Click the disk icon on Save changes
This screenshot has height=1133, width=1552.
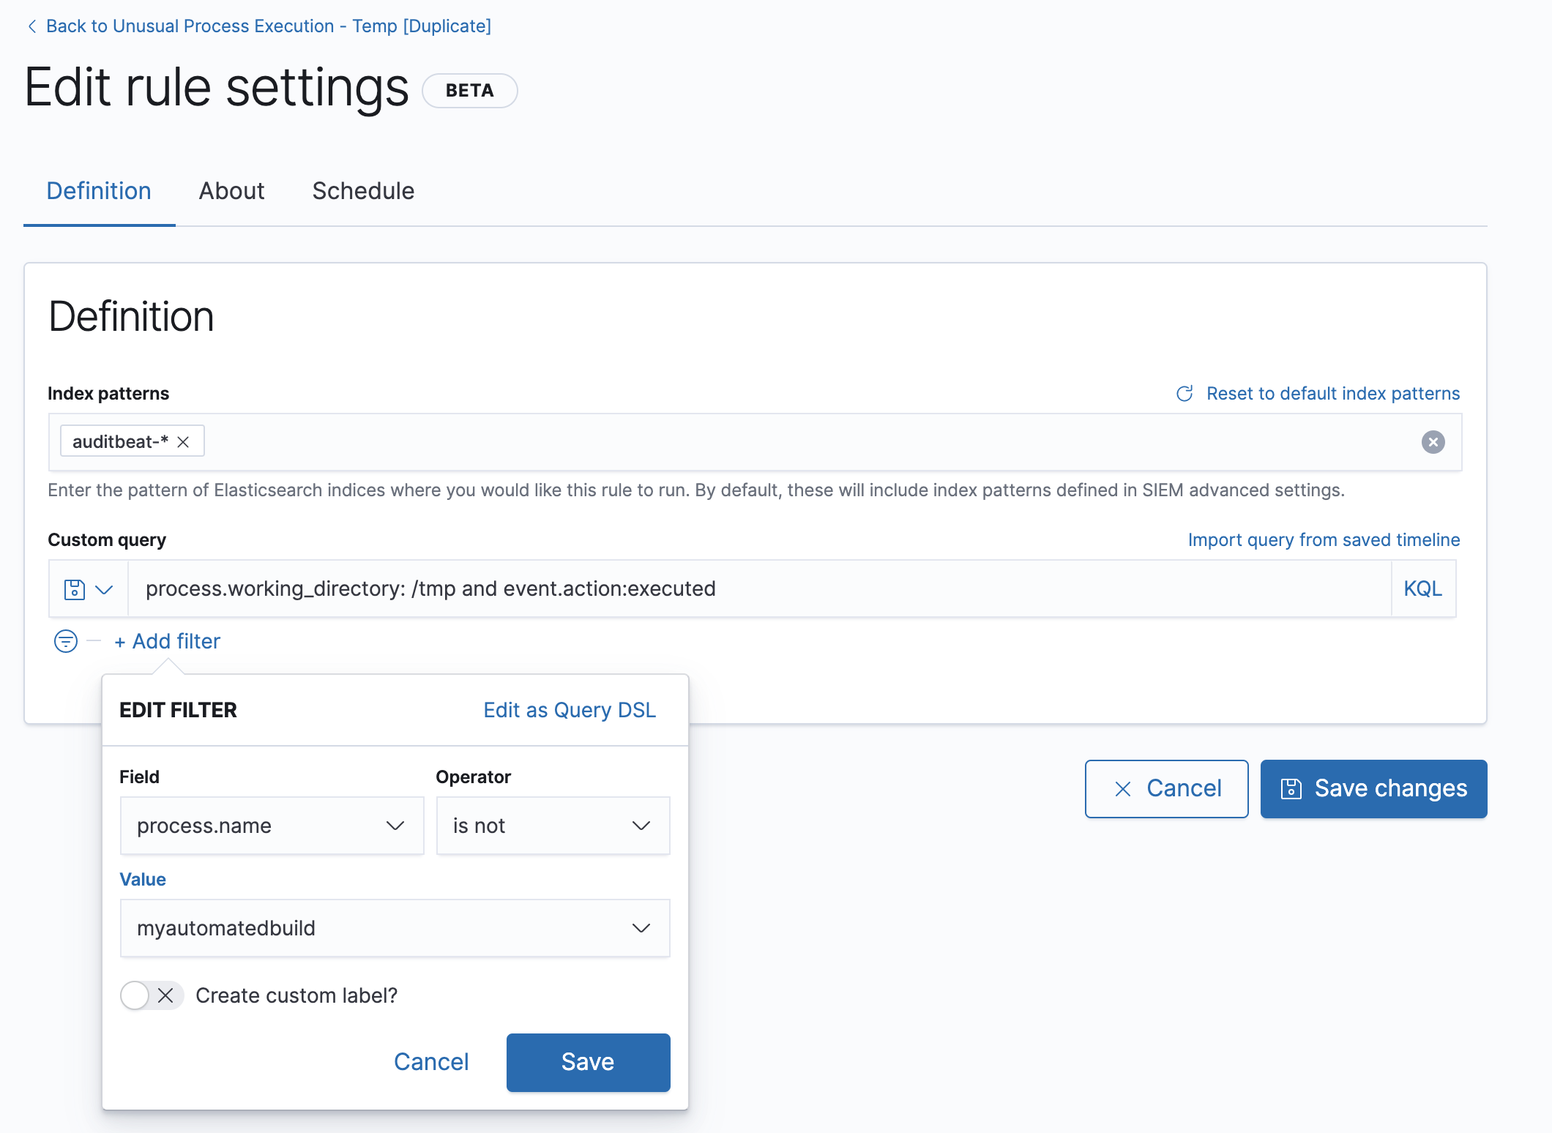[1291, 788]
